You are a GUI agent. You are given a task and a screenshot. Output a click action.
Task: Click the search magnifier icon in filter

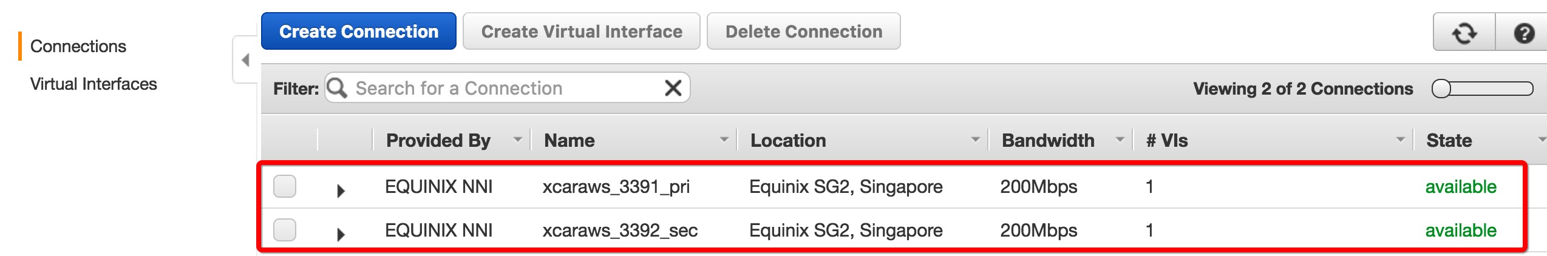coord(338,88)
